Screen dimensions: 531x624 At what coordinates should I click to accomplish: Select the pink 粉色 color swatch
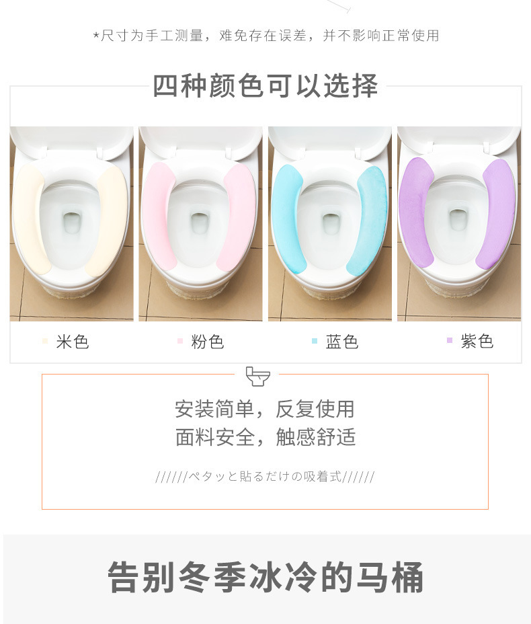click(x=179, y=341)
